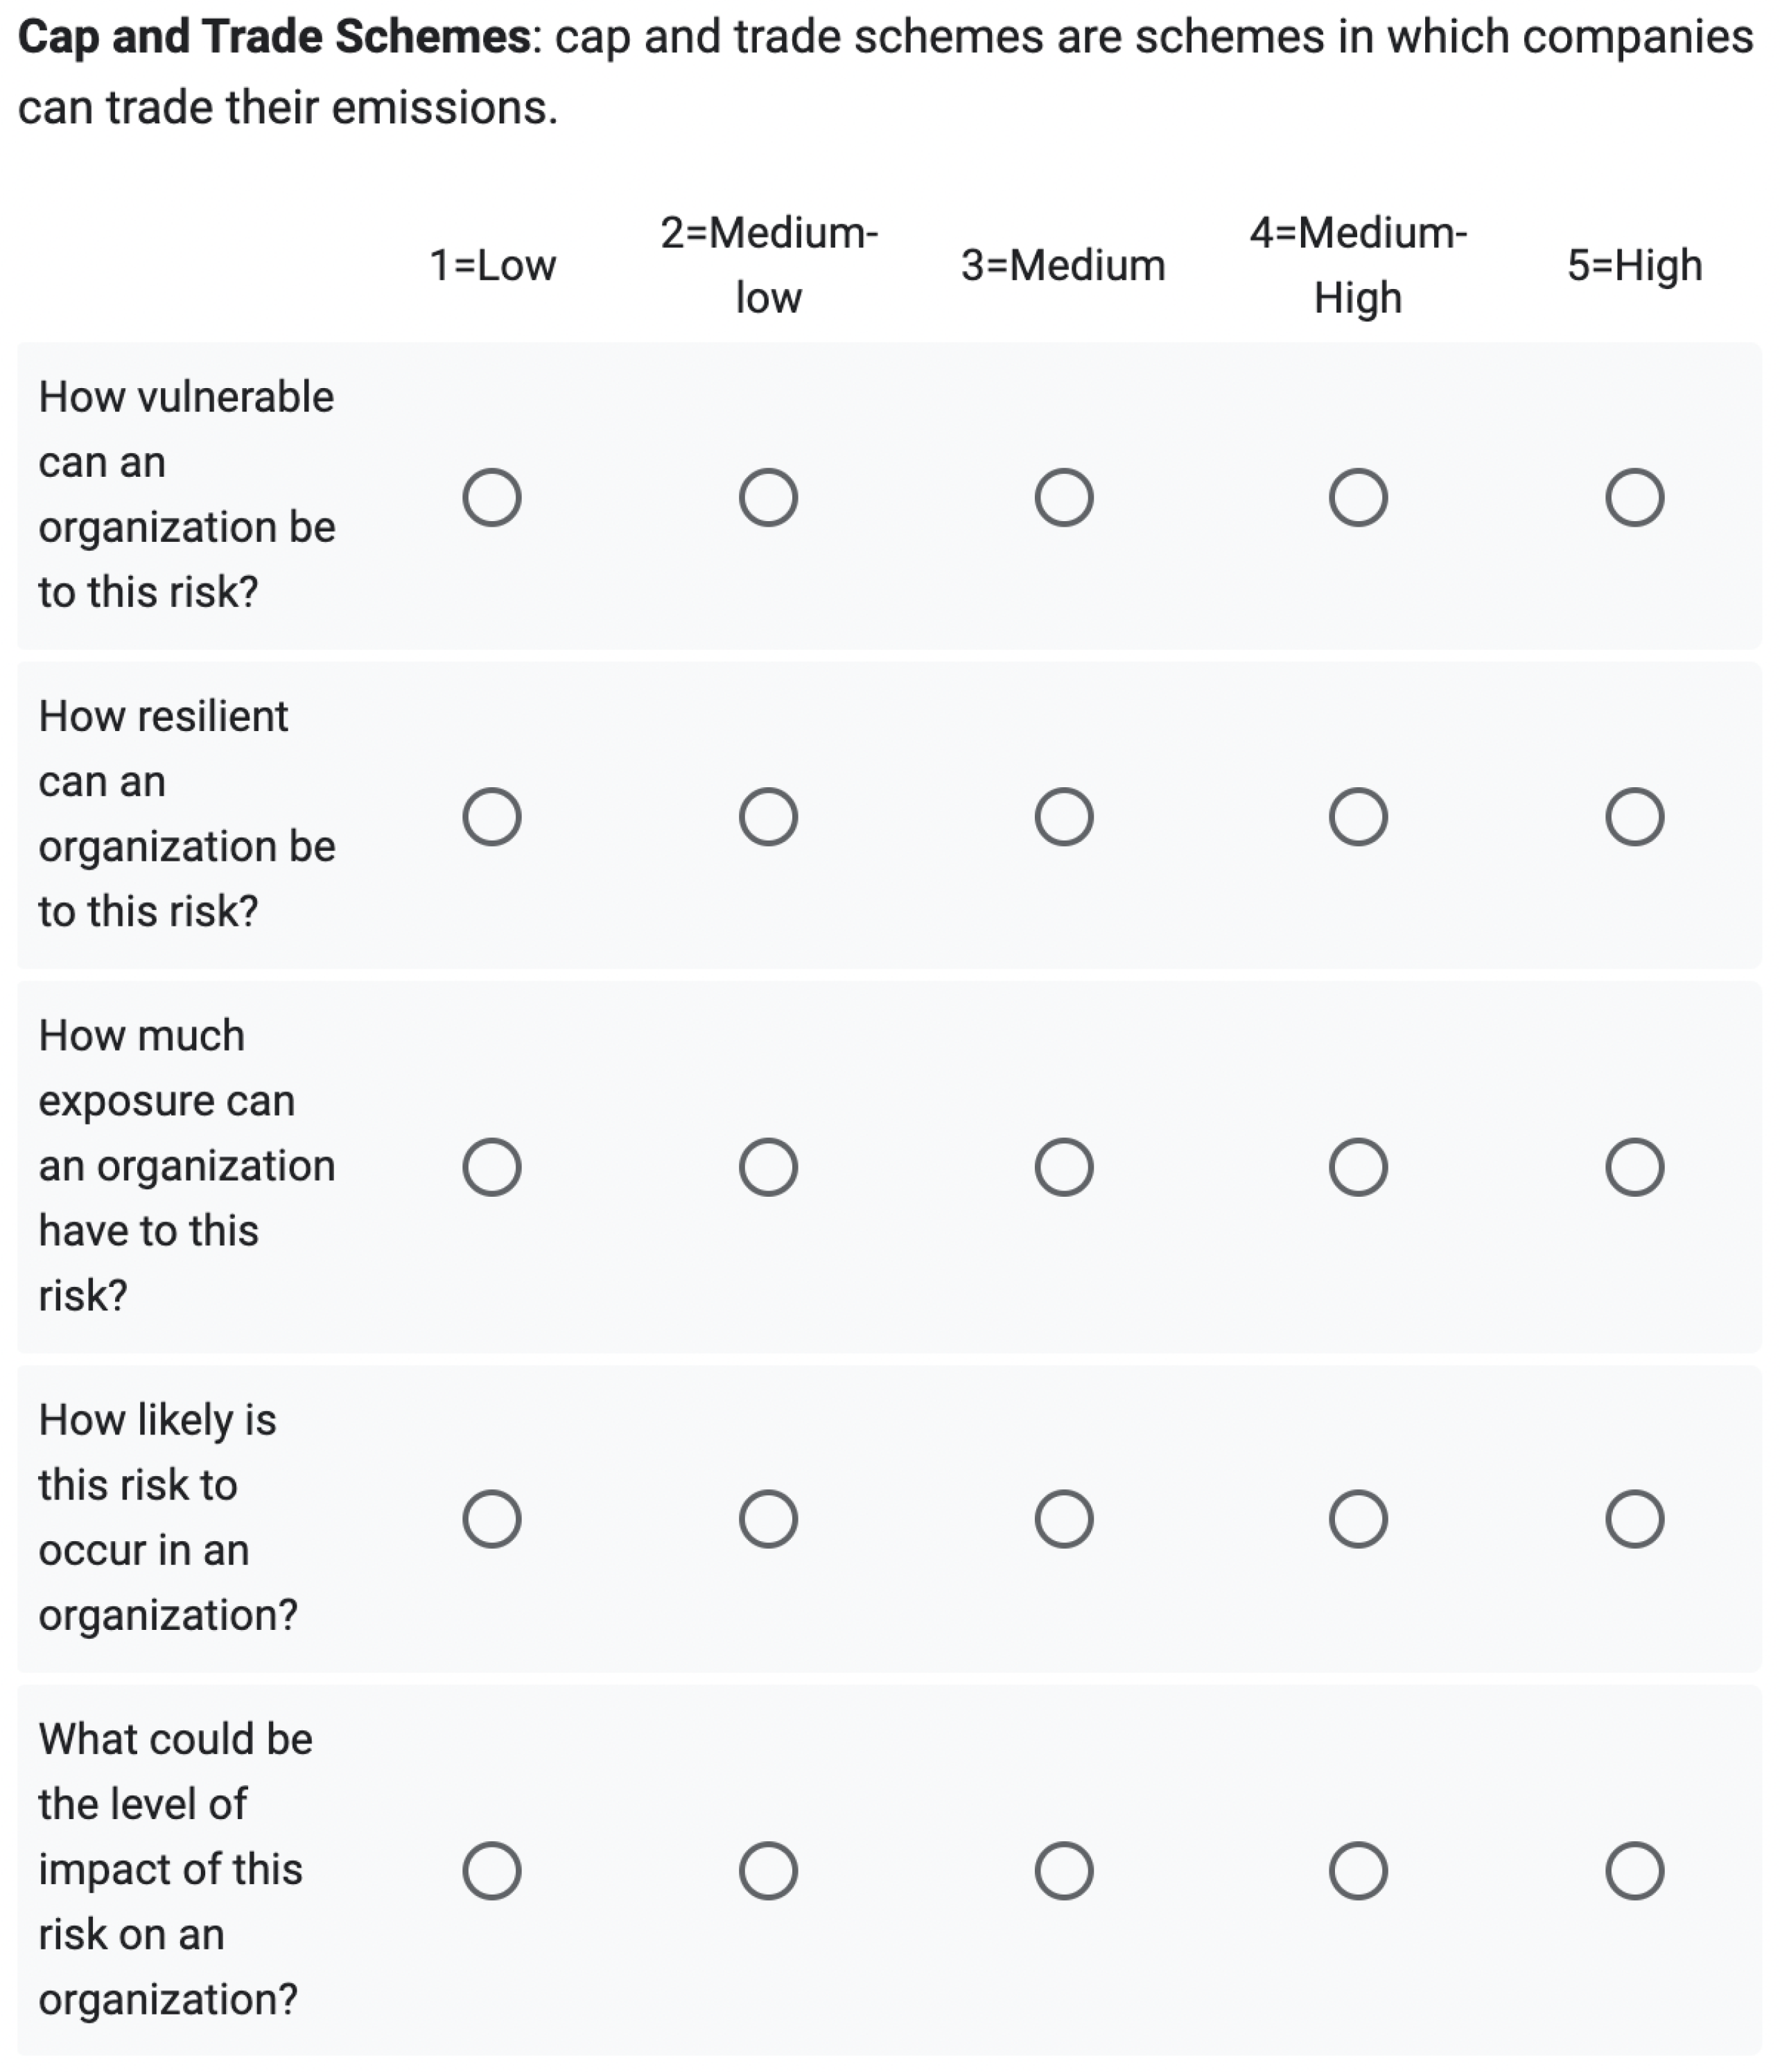Select 4=Medium-High for the resilience question

point(1357,817)
